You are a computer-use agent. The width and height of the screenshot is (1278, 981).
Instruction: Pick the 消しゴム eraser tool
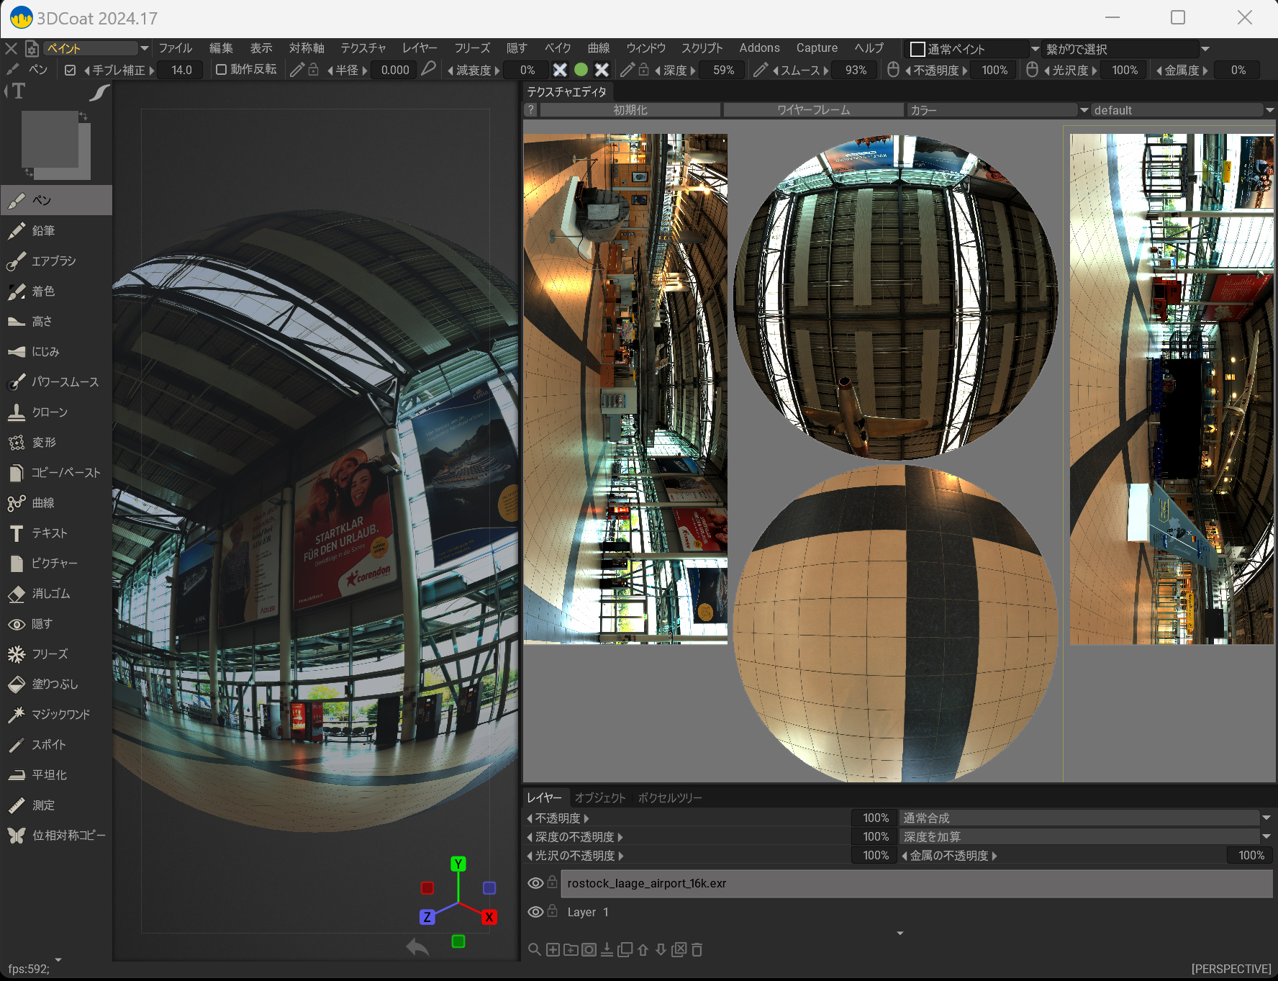coord(50,594)
